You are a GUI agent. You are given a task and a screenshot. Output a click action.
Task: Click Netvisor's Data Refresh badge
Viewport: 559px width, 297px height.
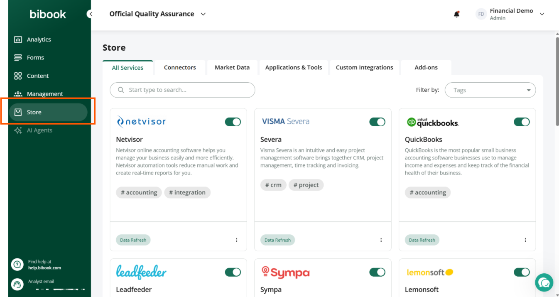click(x=133, y=240)
